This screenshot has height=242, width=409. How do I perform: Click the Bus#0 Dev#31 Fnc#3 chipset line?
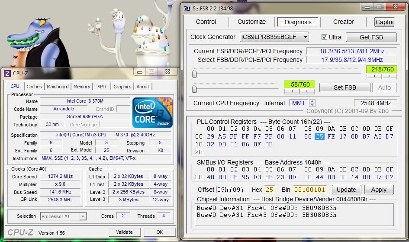click(x=266, y=215)
